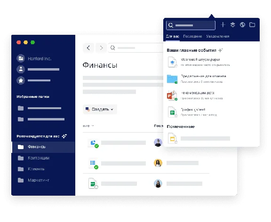Click the search field in the popup
The height and width of the screenshot is (222, 271).
pos(191,25)
